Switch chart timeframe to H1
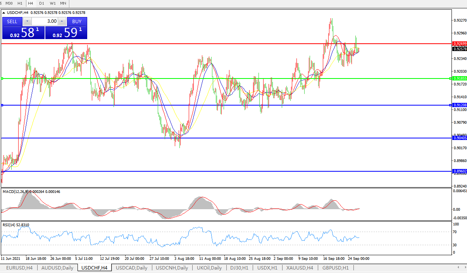The width and height of the screenshot is (467, 273). tap(20, 3)
